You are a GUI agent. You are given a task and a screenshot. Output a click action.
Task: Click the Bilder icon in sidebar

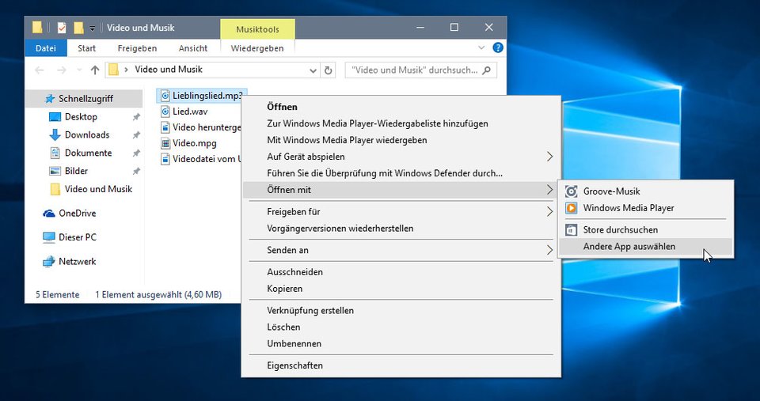55,171
